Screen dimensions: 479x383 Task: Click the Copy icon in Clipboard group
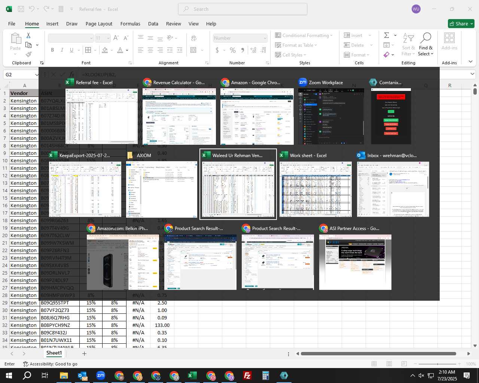click(x=28, y=45)
